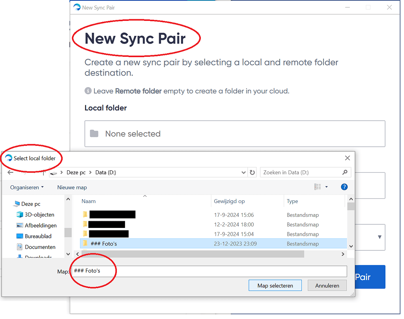This screenshot has width=404, height=319.
Task: Click the search magnifier icon
Action: 345,172
